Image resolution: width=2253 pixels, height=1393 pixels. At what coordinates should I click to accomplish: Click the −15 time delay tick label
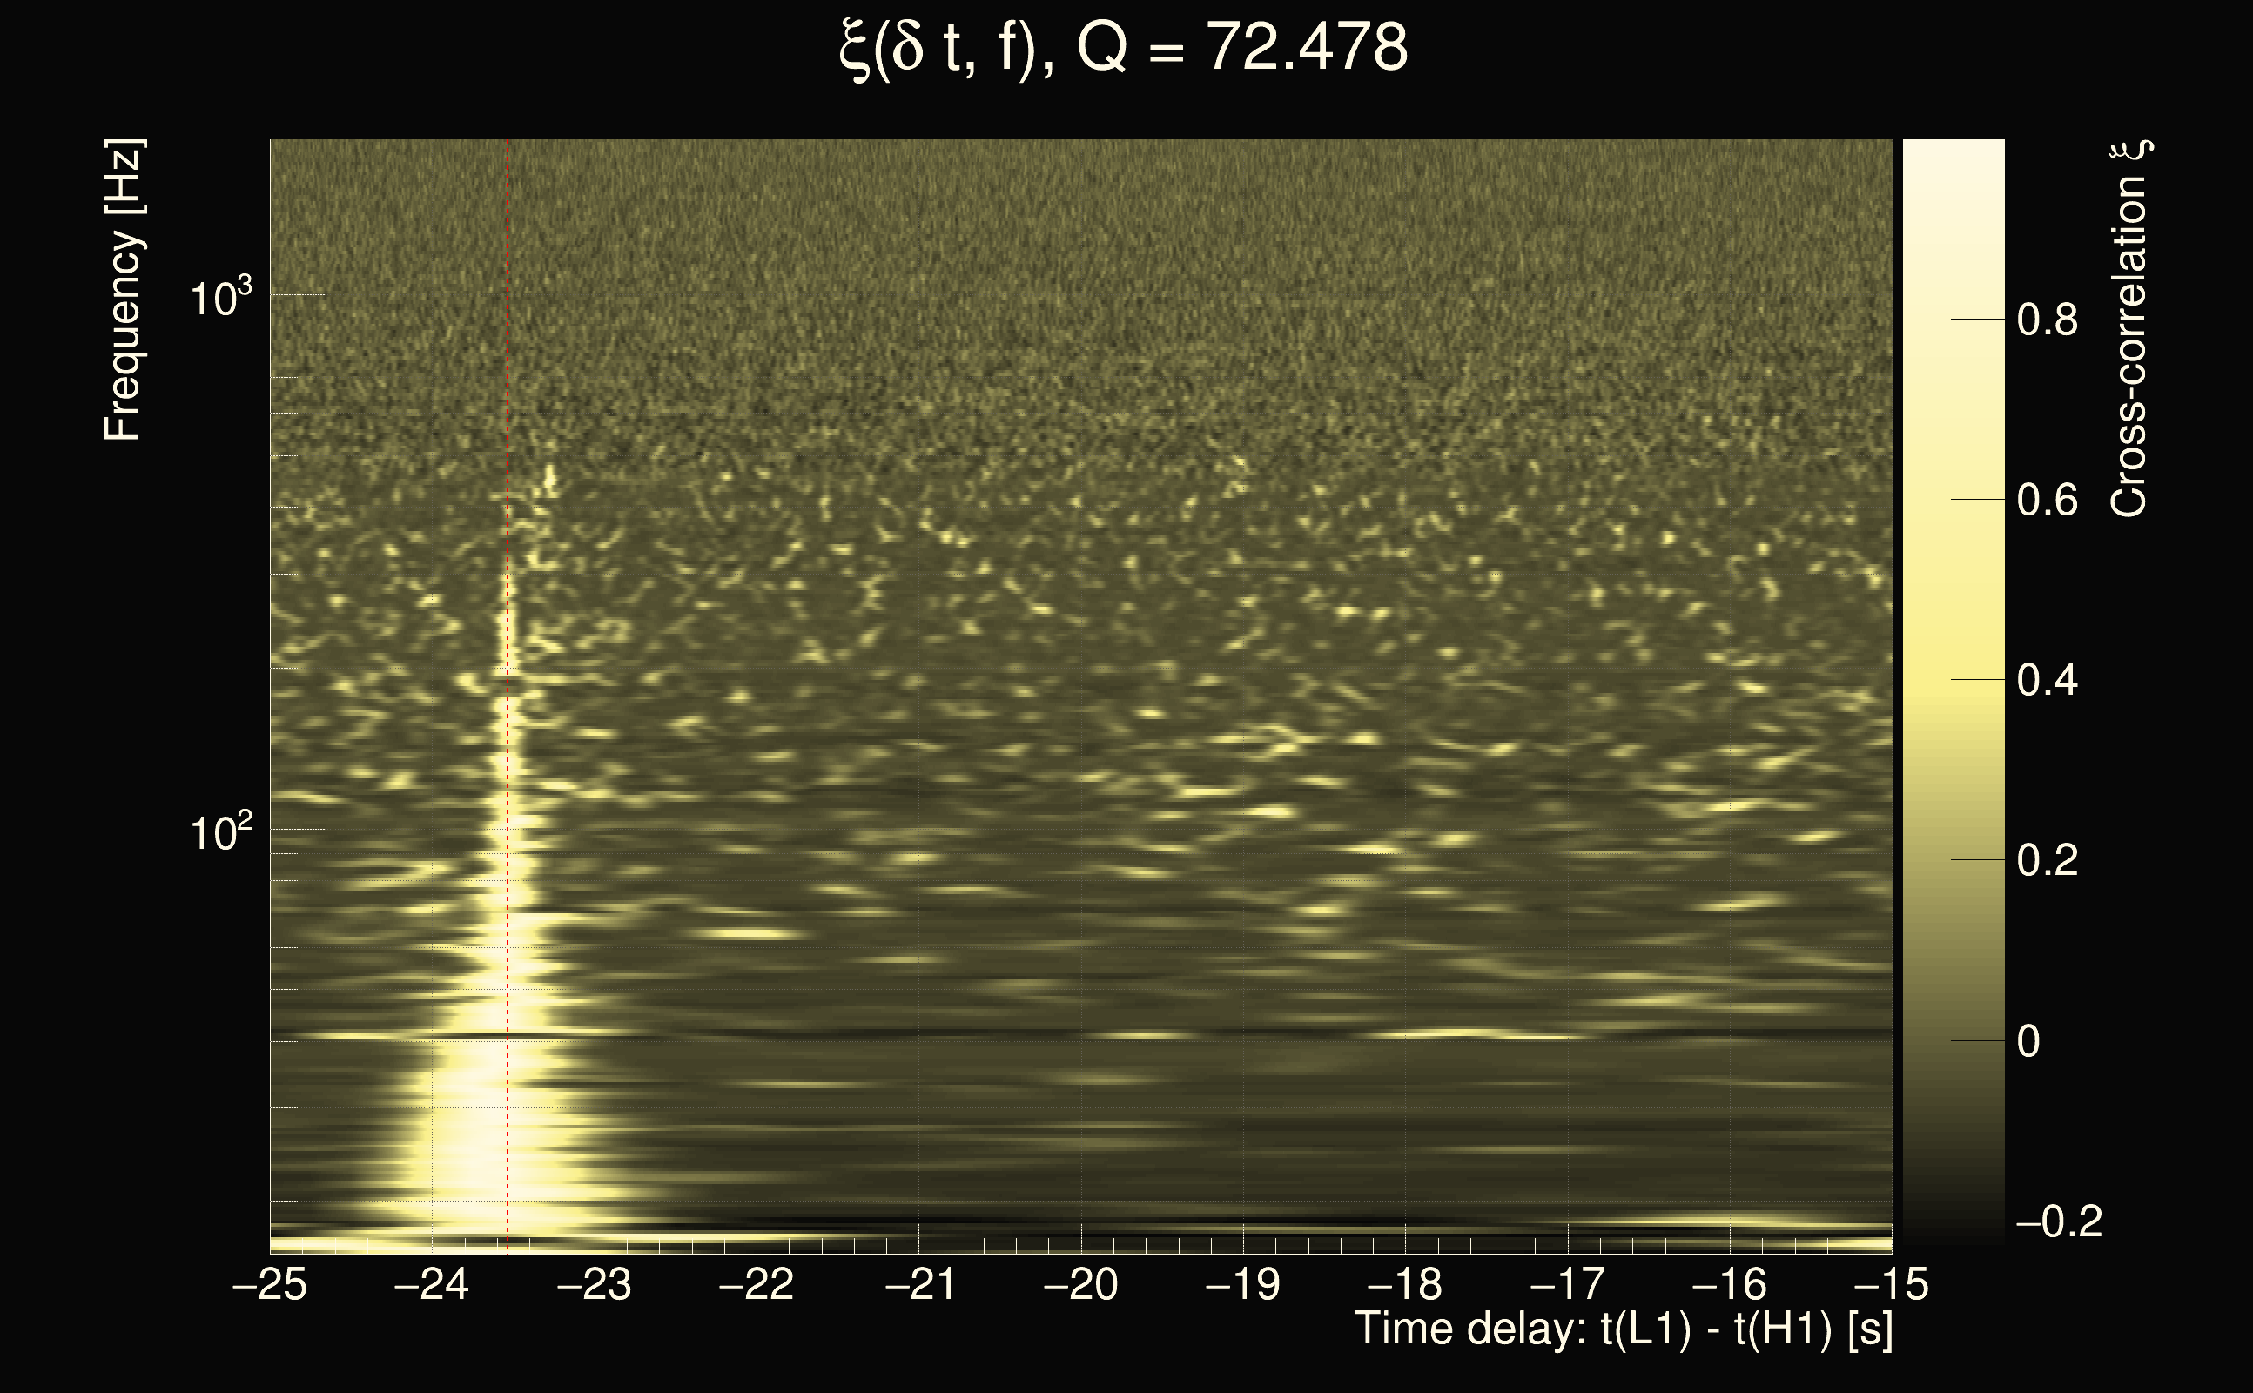tap(1891, 1284)
